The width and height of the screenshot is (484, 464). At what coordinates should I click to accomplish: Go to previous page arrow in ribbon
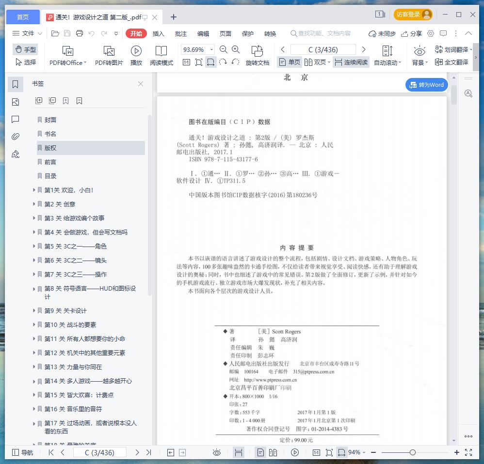pyautogui.click(x=283, y=49)
